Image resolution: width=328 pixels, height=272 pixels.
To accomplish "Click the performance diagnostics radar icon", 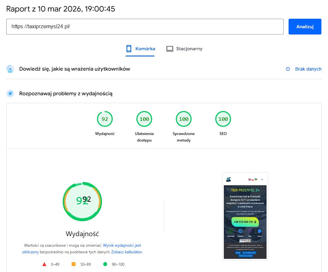I will (x=10, y=93).
